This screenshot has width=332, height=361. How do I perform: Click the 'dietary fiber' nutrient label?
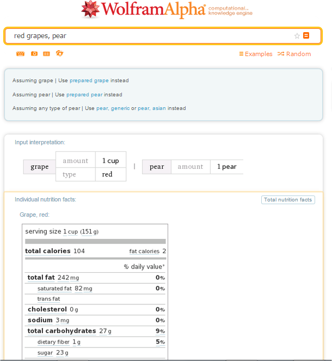pos(54,342)
